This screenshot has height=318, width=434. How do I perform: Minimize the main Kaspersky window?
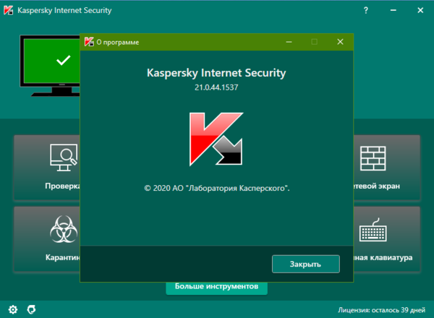393,10
